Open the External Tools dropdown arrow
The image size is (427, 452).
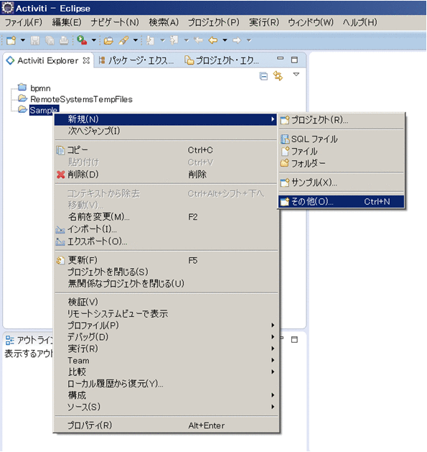click(93, 40)
